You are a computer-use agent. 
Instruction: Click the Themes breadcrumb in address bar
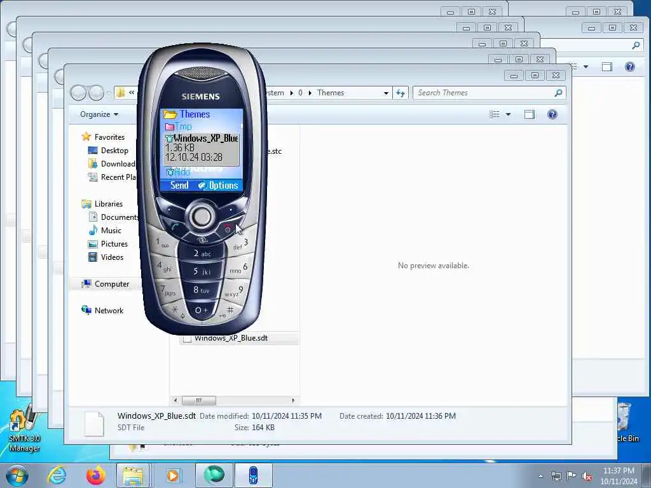331,93
